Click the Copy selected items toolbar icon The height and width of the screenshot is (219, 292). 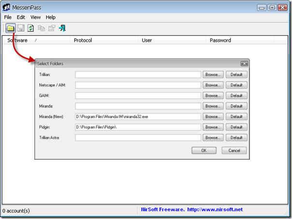pos(42,28)
